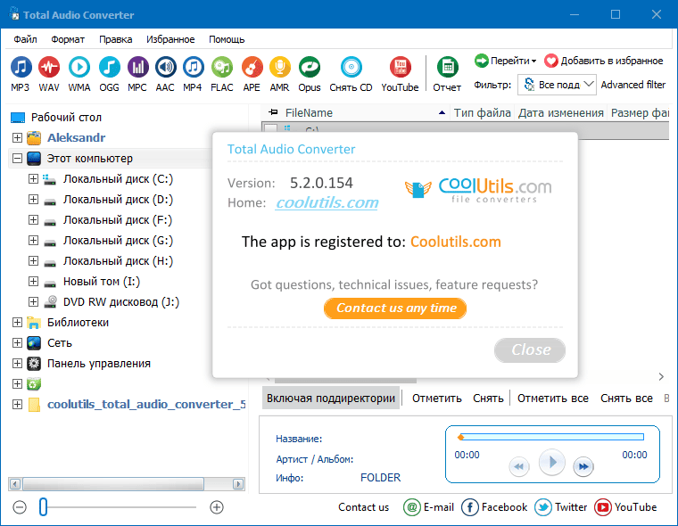Click the zoom slider at bottom left
Image resolution: width=678 pixels, height=526 pixels.
pyautogui.click(x=44, y=507)
